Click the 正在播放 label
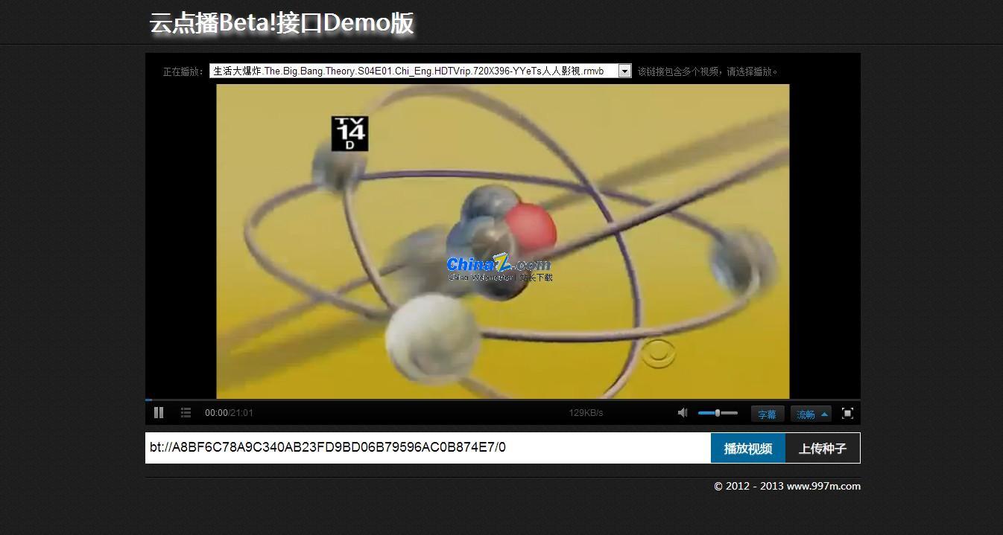Screen dimensions: 1003x535 tap(183, 72)
